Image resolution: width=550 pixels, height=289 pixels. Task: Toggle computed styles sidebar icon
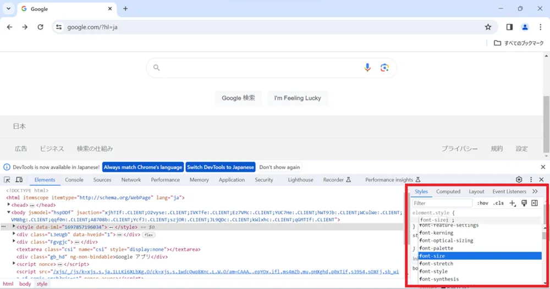pos(535,203)
